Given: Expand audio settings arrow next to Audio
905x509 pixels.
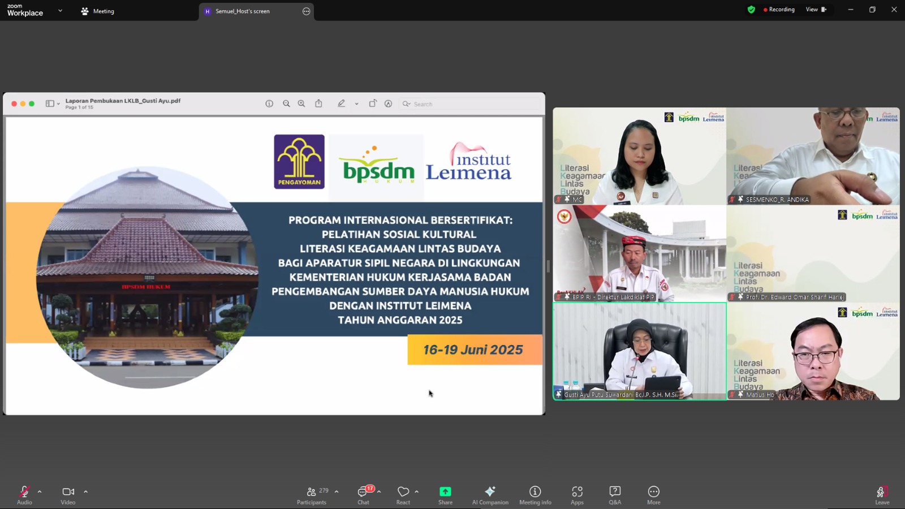Looking at the screenshot, I should click(40, 491).
